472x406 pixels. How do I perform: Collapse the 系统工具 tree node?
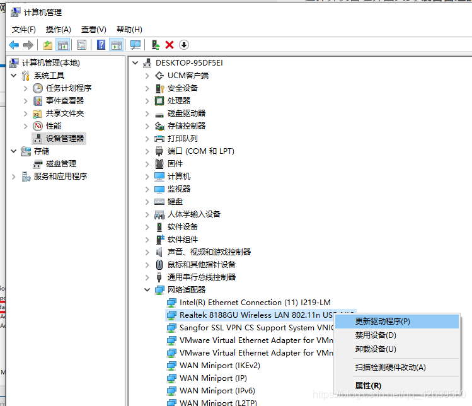13,75
